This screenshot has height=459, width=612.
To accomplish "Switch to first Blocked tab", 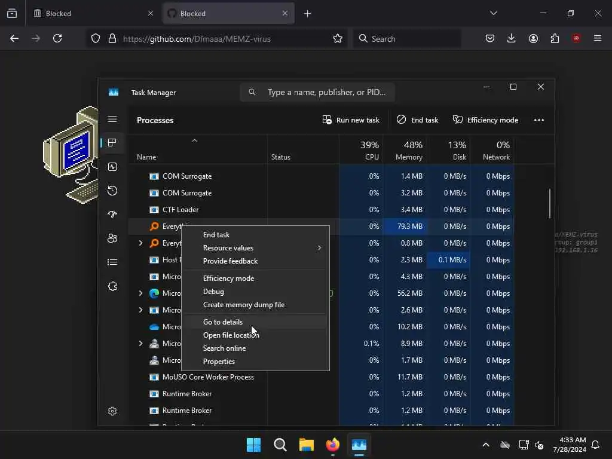I will (x=93, y=14).
